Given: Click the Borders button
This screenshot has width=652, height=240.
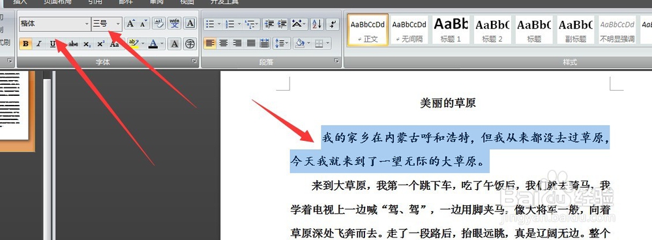Looking at the screenshot, I should [x=319, y=43].
